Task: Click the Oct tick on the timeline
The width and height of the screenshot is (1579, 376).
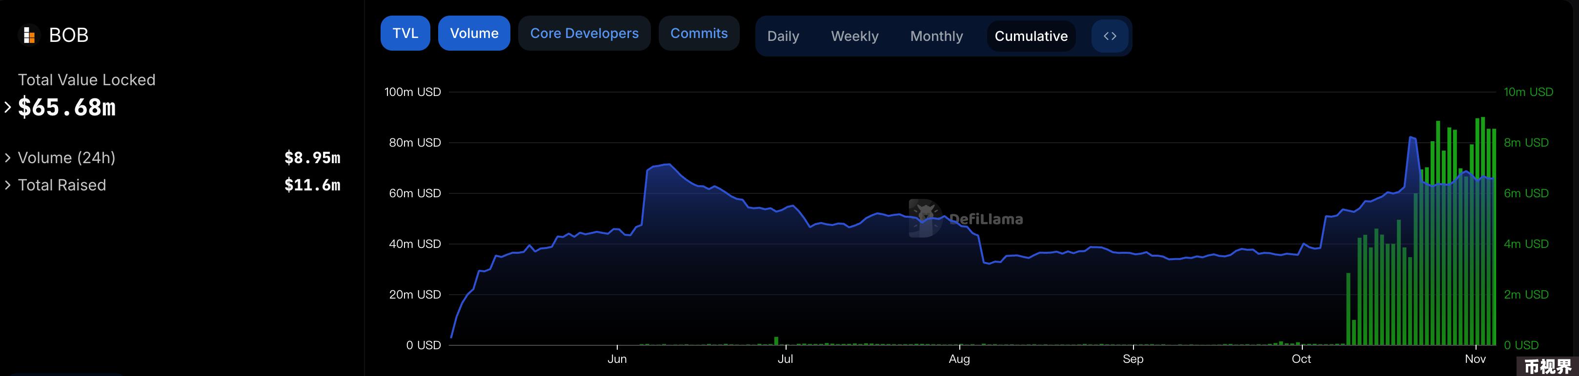Action: pos(1301,359)
